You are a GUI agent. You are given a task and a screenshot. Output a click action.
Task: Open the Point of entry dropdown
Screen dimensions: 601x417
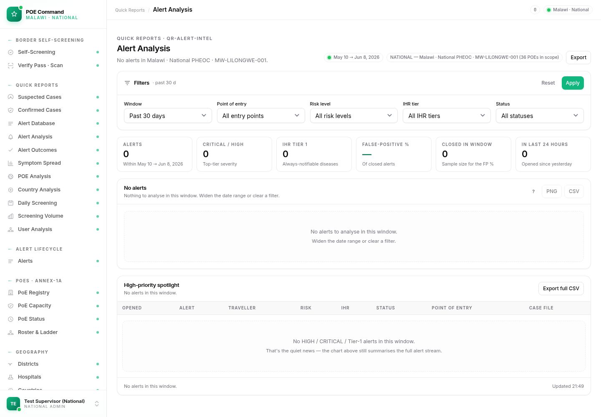click(x=261, y=116)
